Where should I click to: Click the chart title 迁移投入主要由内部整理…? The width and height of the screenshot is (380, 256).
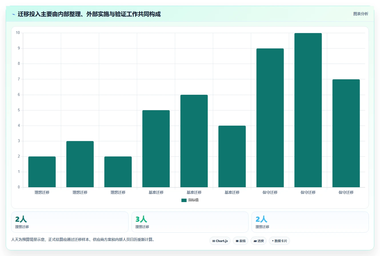click(x=89, y=14)
